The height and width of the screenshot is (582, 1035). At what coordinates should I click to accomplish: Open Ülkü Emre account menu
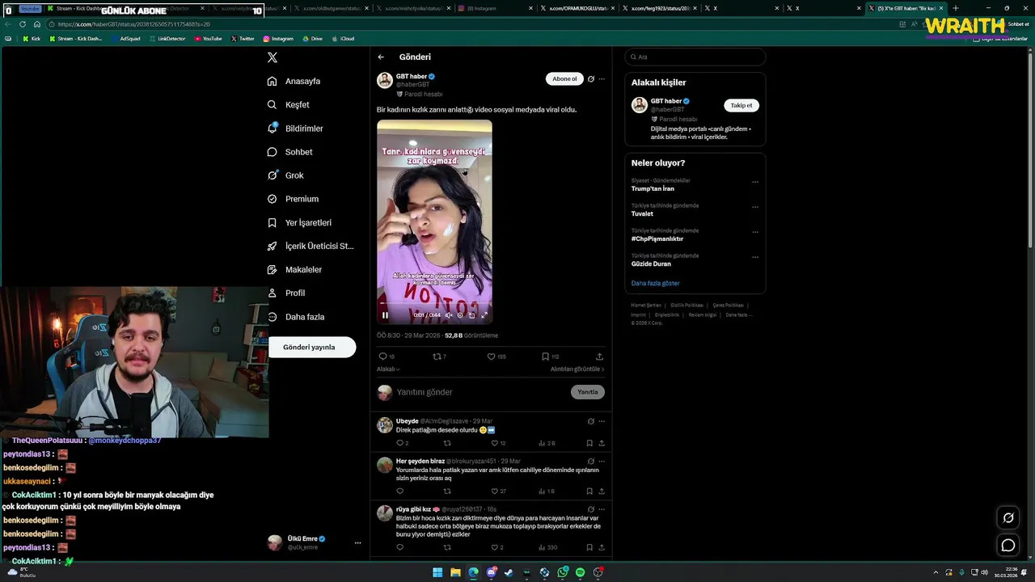[315, 542]
